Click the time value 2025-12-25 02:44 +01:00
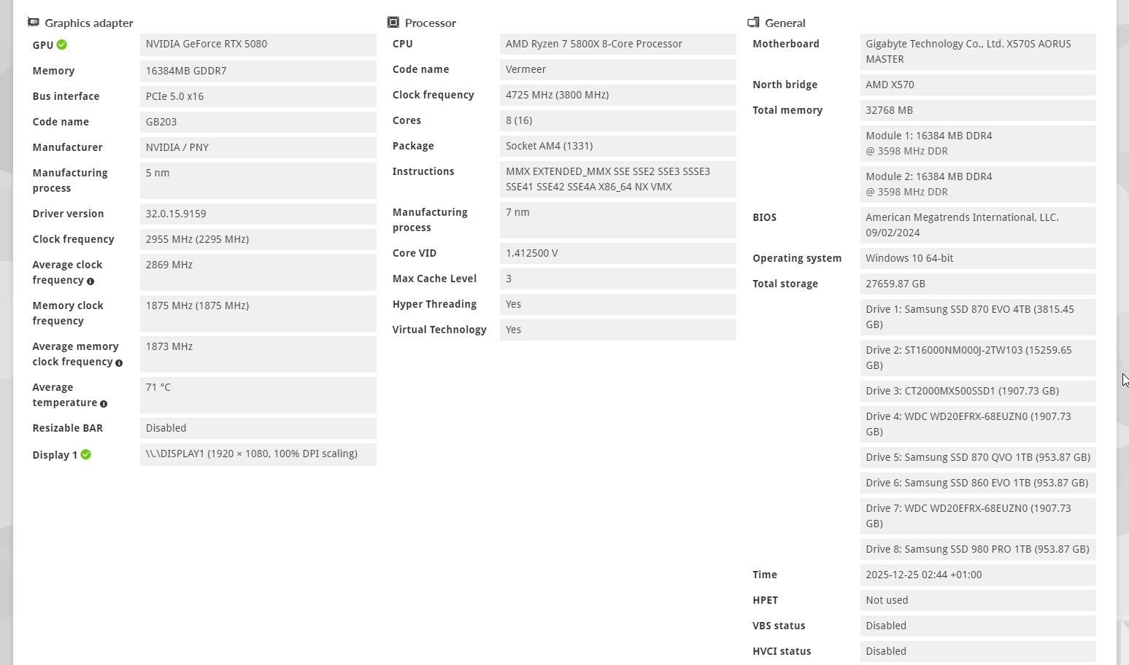The width and height of the screenshot is (1129, 665). click(x=978, y=575)
